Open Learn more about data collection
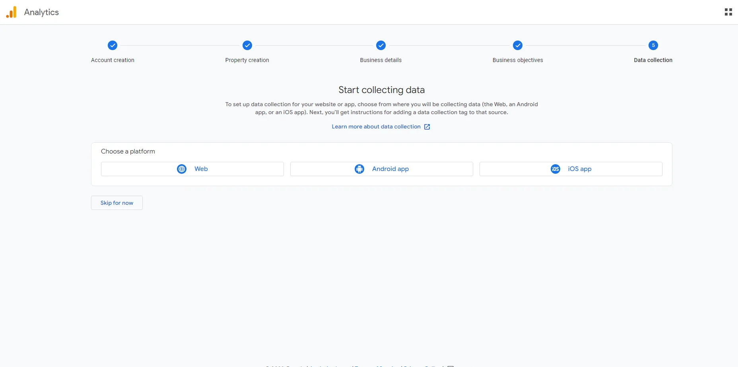The height and width of the screenshot is (367, 738). [376, 126]
